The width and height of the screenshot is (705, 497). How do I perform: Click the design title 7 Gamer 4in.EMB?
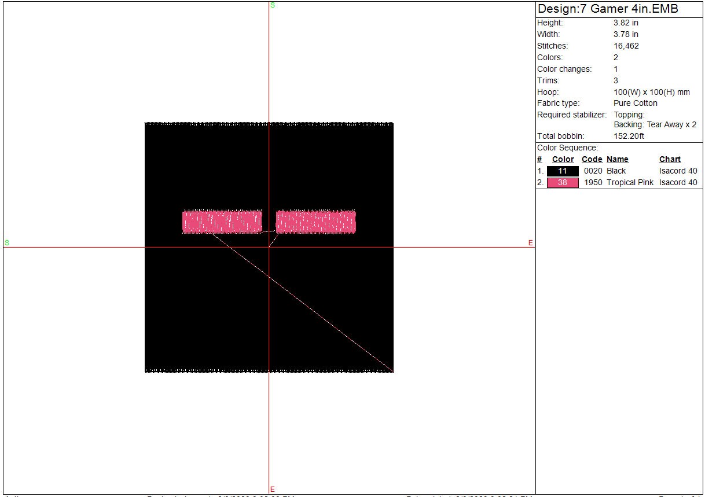pos(608,9)
